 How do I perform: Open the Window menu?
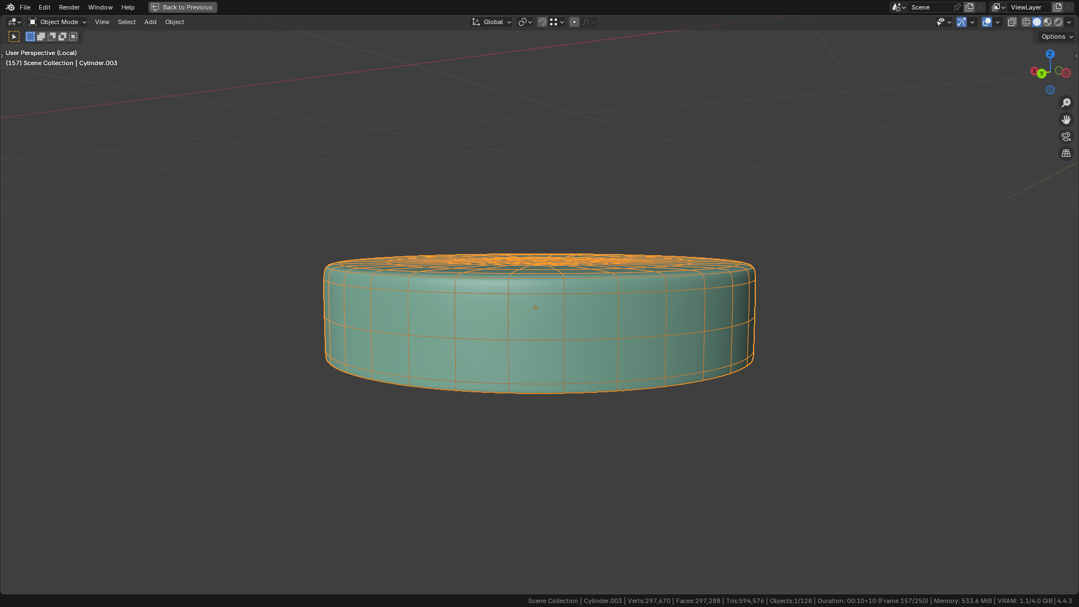click(x=100, y=7)
